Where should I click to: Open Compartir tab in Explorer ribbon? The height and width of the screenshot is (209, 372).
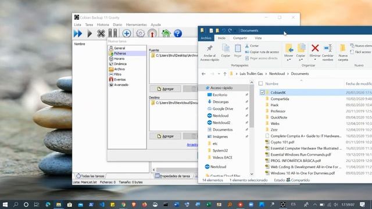pos(240,38)
